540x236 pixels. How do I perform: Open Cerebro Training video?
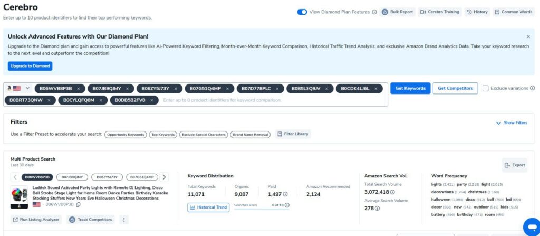click(x=439, y=12)
